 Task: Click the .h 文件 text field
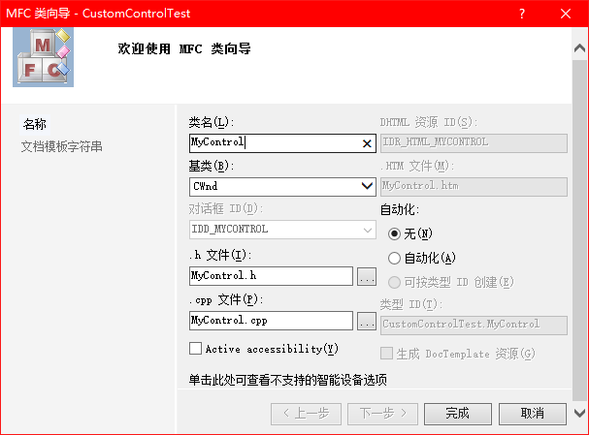click(270, 276)
